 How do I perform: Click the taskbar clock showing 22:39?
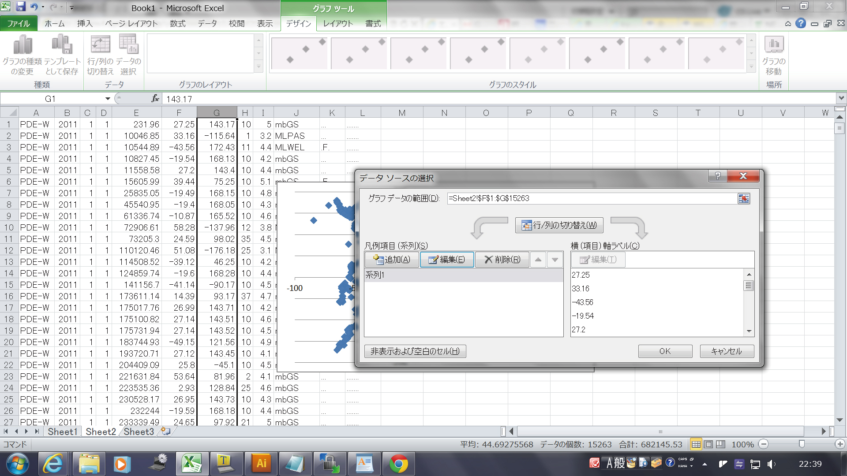[x=810, y=464]
